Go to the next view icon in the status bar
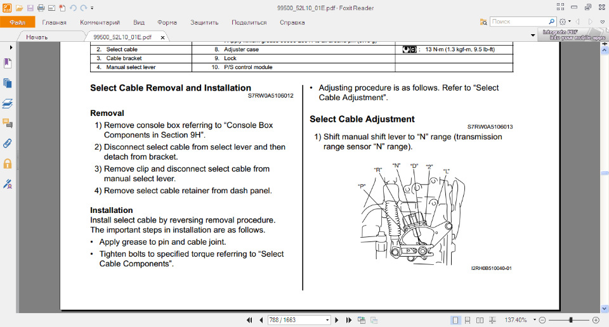This screenshot has height=327, width=609. click(374, 320)
